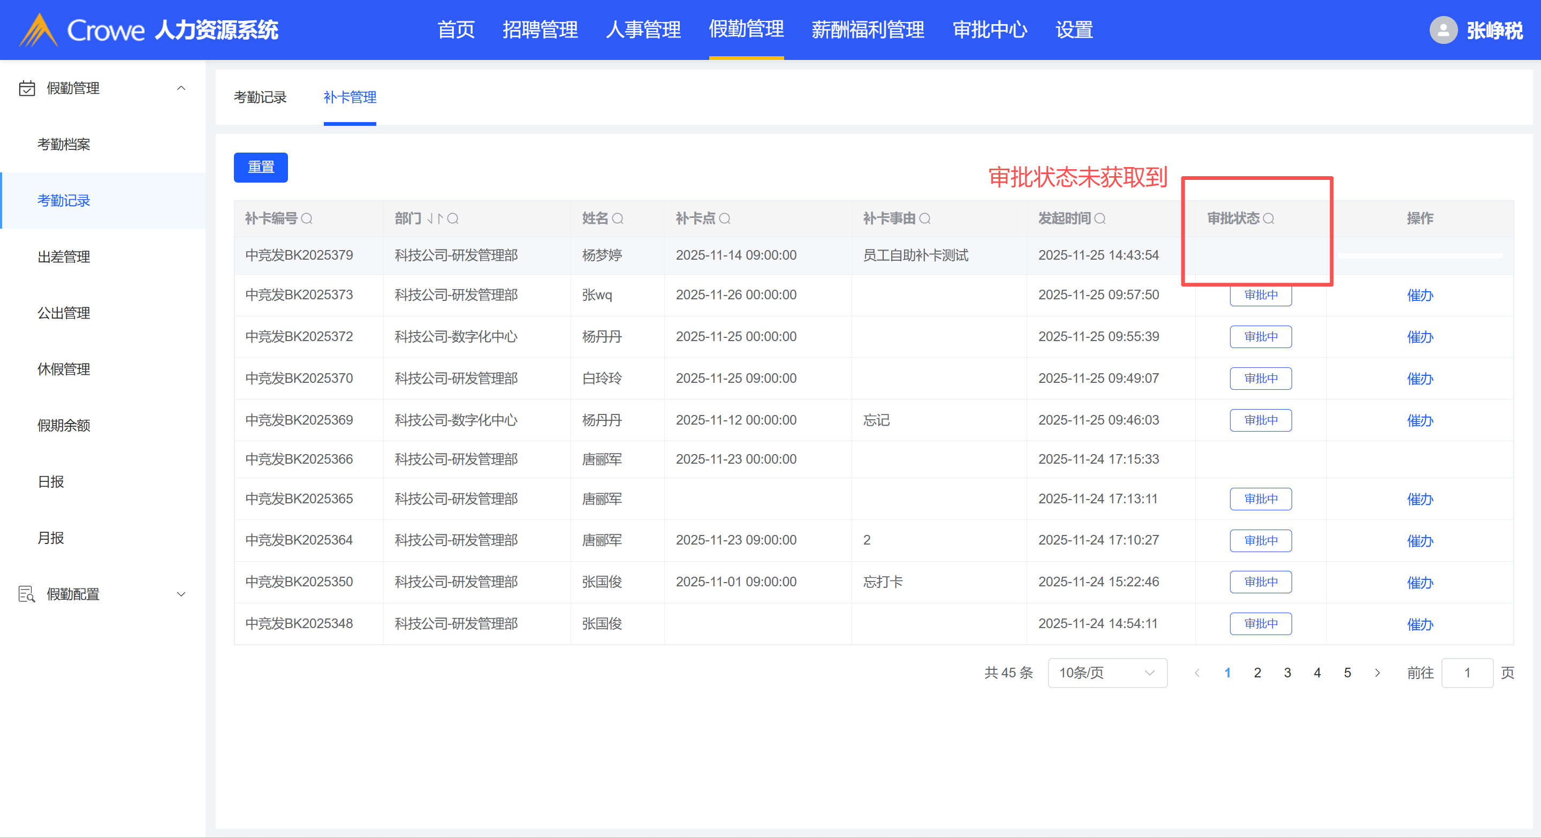Click search icon beside 补卡事由 header
Screen dimensions: 1541x838
tap(925, 218)
